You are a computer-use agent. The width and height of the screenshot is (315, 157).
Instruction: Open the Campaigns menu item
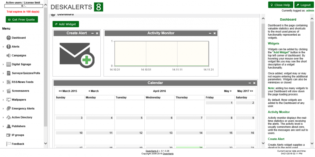19,56
